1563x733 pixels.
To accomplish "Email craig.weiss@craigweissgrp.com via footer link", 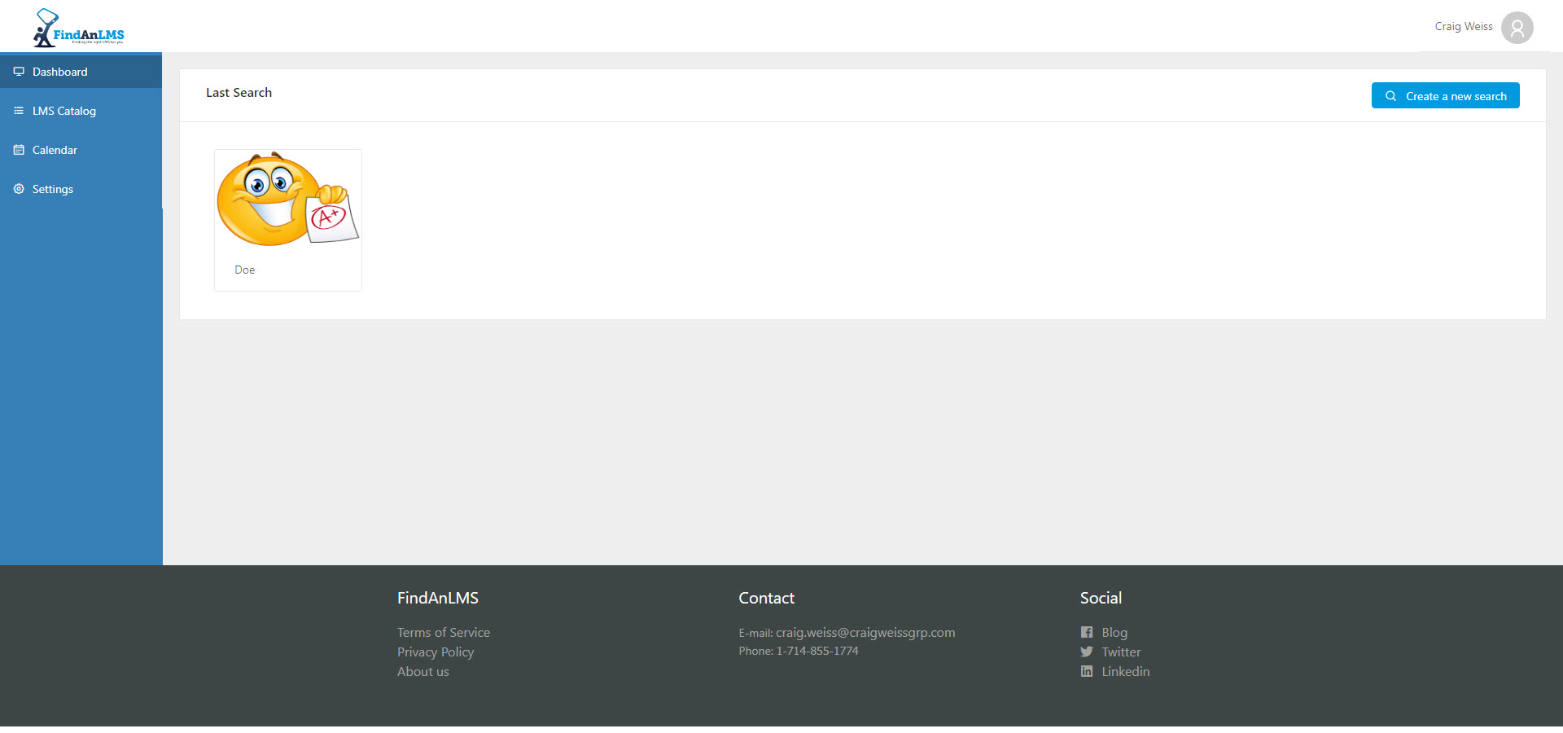I will point(865,632).
